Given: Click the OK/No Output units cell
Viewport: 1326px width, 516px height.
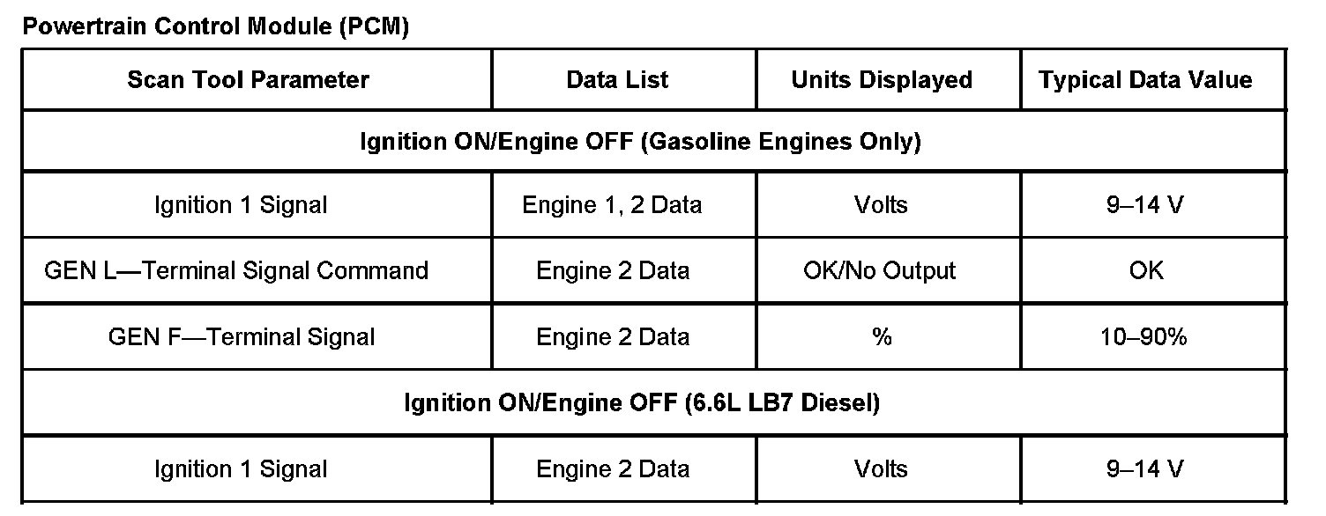Looking at the screenshot, I should pos(880,270).
